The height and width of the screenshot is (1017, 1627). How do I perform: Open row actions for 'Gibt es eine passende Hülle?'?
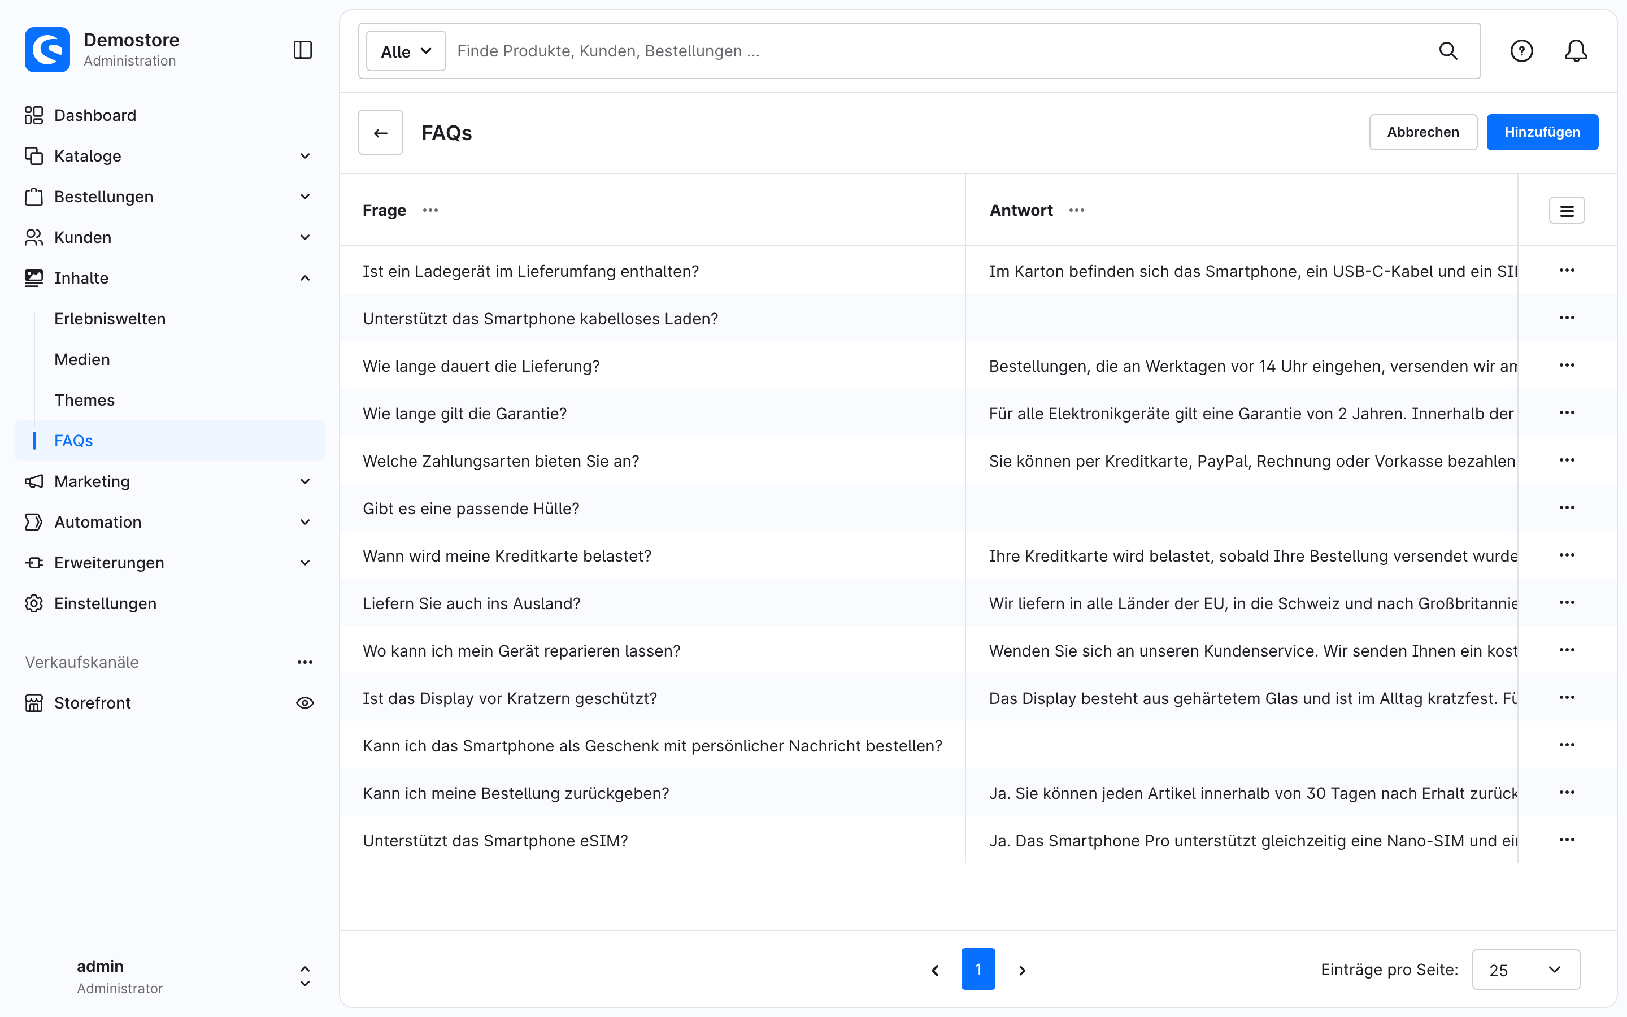pos(1567,508)
